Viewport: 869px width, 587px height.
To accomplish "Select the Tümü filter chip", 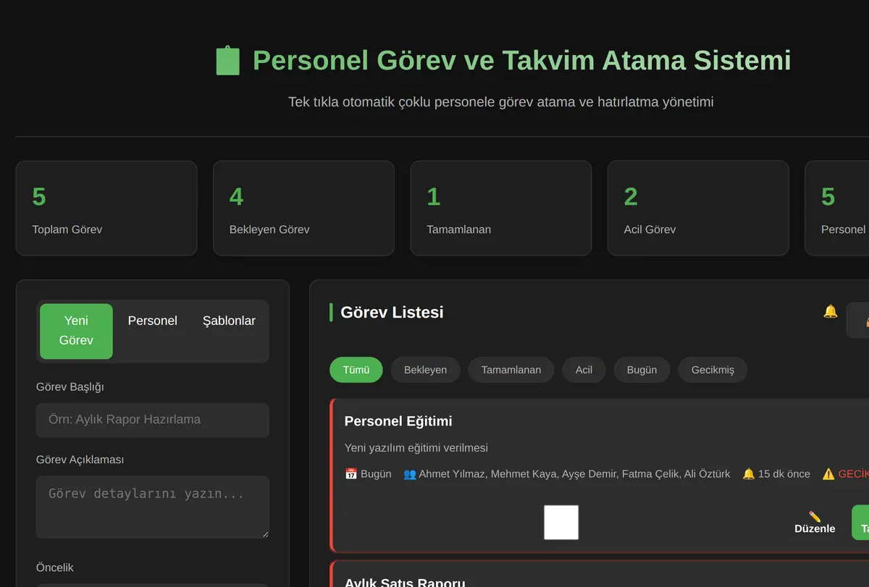I will 356,370.
